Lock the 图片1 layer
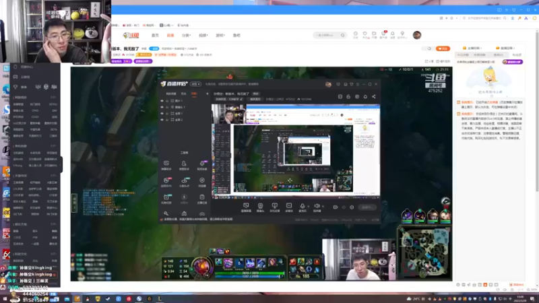The height and width of the screenshot is (303, 539). coord(167,101)
